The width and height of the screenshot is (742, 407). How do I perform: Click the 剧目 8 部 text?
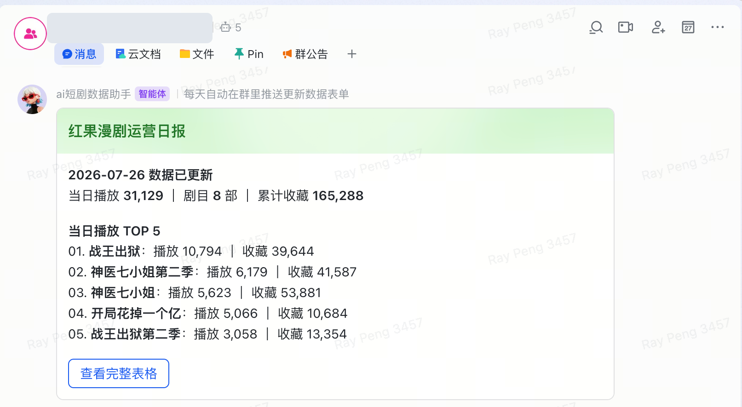211,196
